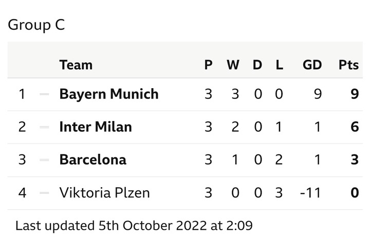Click Viktoria Plzen's no-movement dash icon
Viewport: 370px width, 243px height.
44,193
